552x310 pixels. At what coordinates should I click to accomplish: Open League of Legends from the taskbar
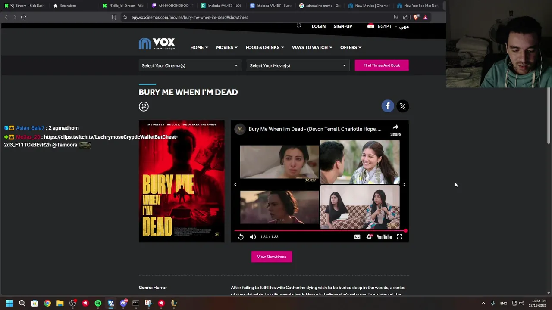click(174, 303)
